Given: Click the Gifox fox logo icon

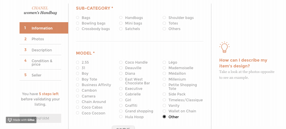Looking at the screenshot, I should coord(10,120).
